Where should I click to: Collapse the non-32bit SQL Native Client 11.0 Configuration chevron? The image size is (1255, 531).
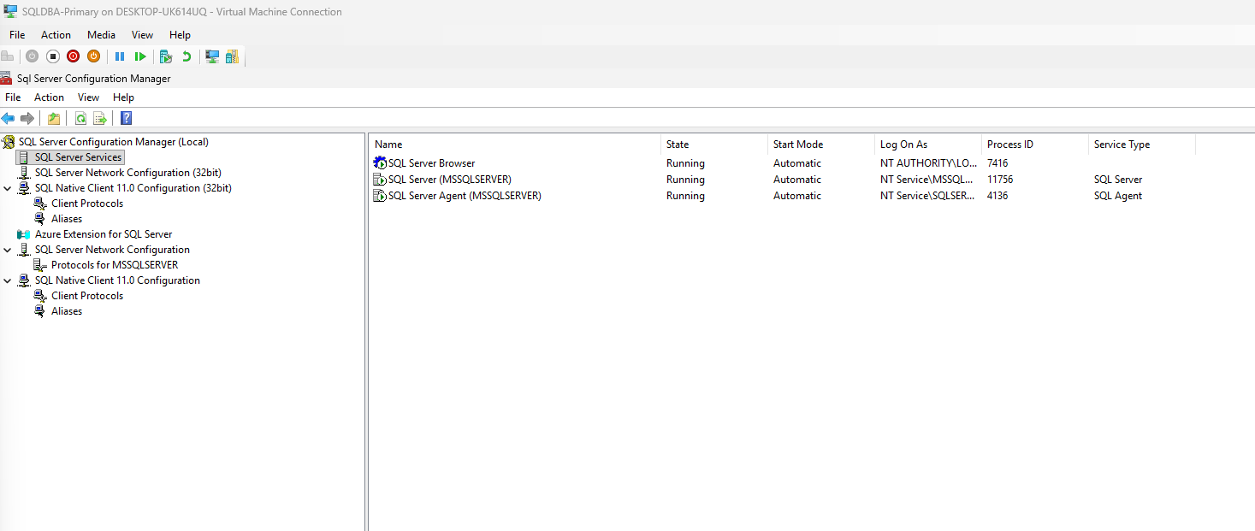(x=8, y=280)
